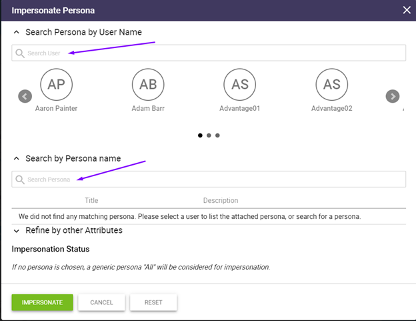Viewport: 416px width, 321px height.
Task: Collapse the Search by Persona name section
Action: coord(16,159)
